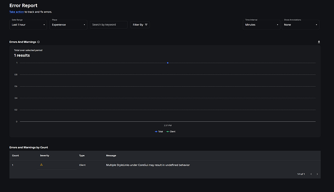Expand the Show Annotations dropdown set to None
The image size is (334, 192).
point(300,25)
